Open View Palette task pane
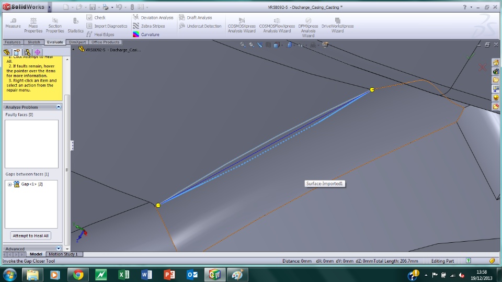Image resolution: width=502 pixels, height=282 pixels. pyautogui.click(x=496, y=88)
